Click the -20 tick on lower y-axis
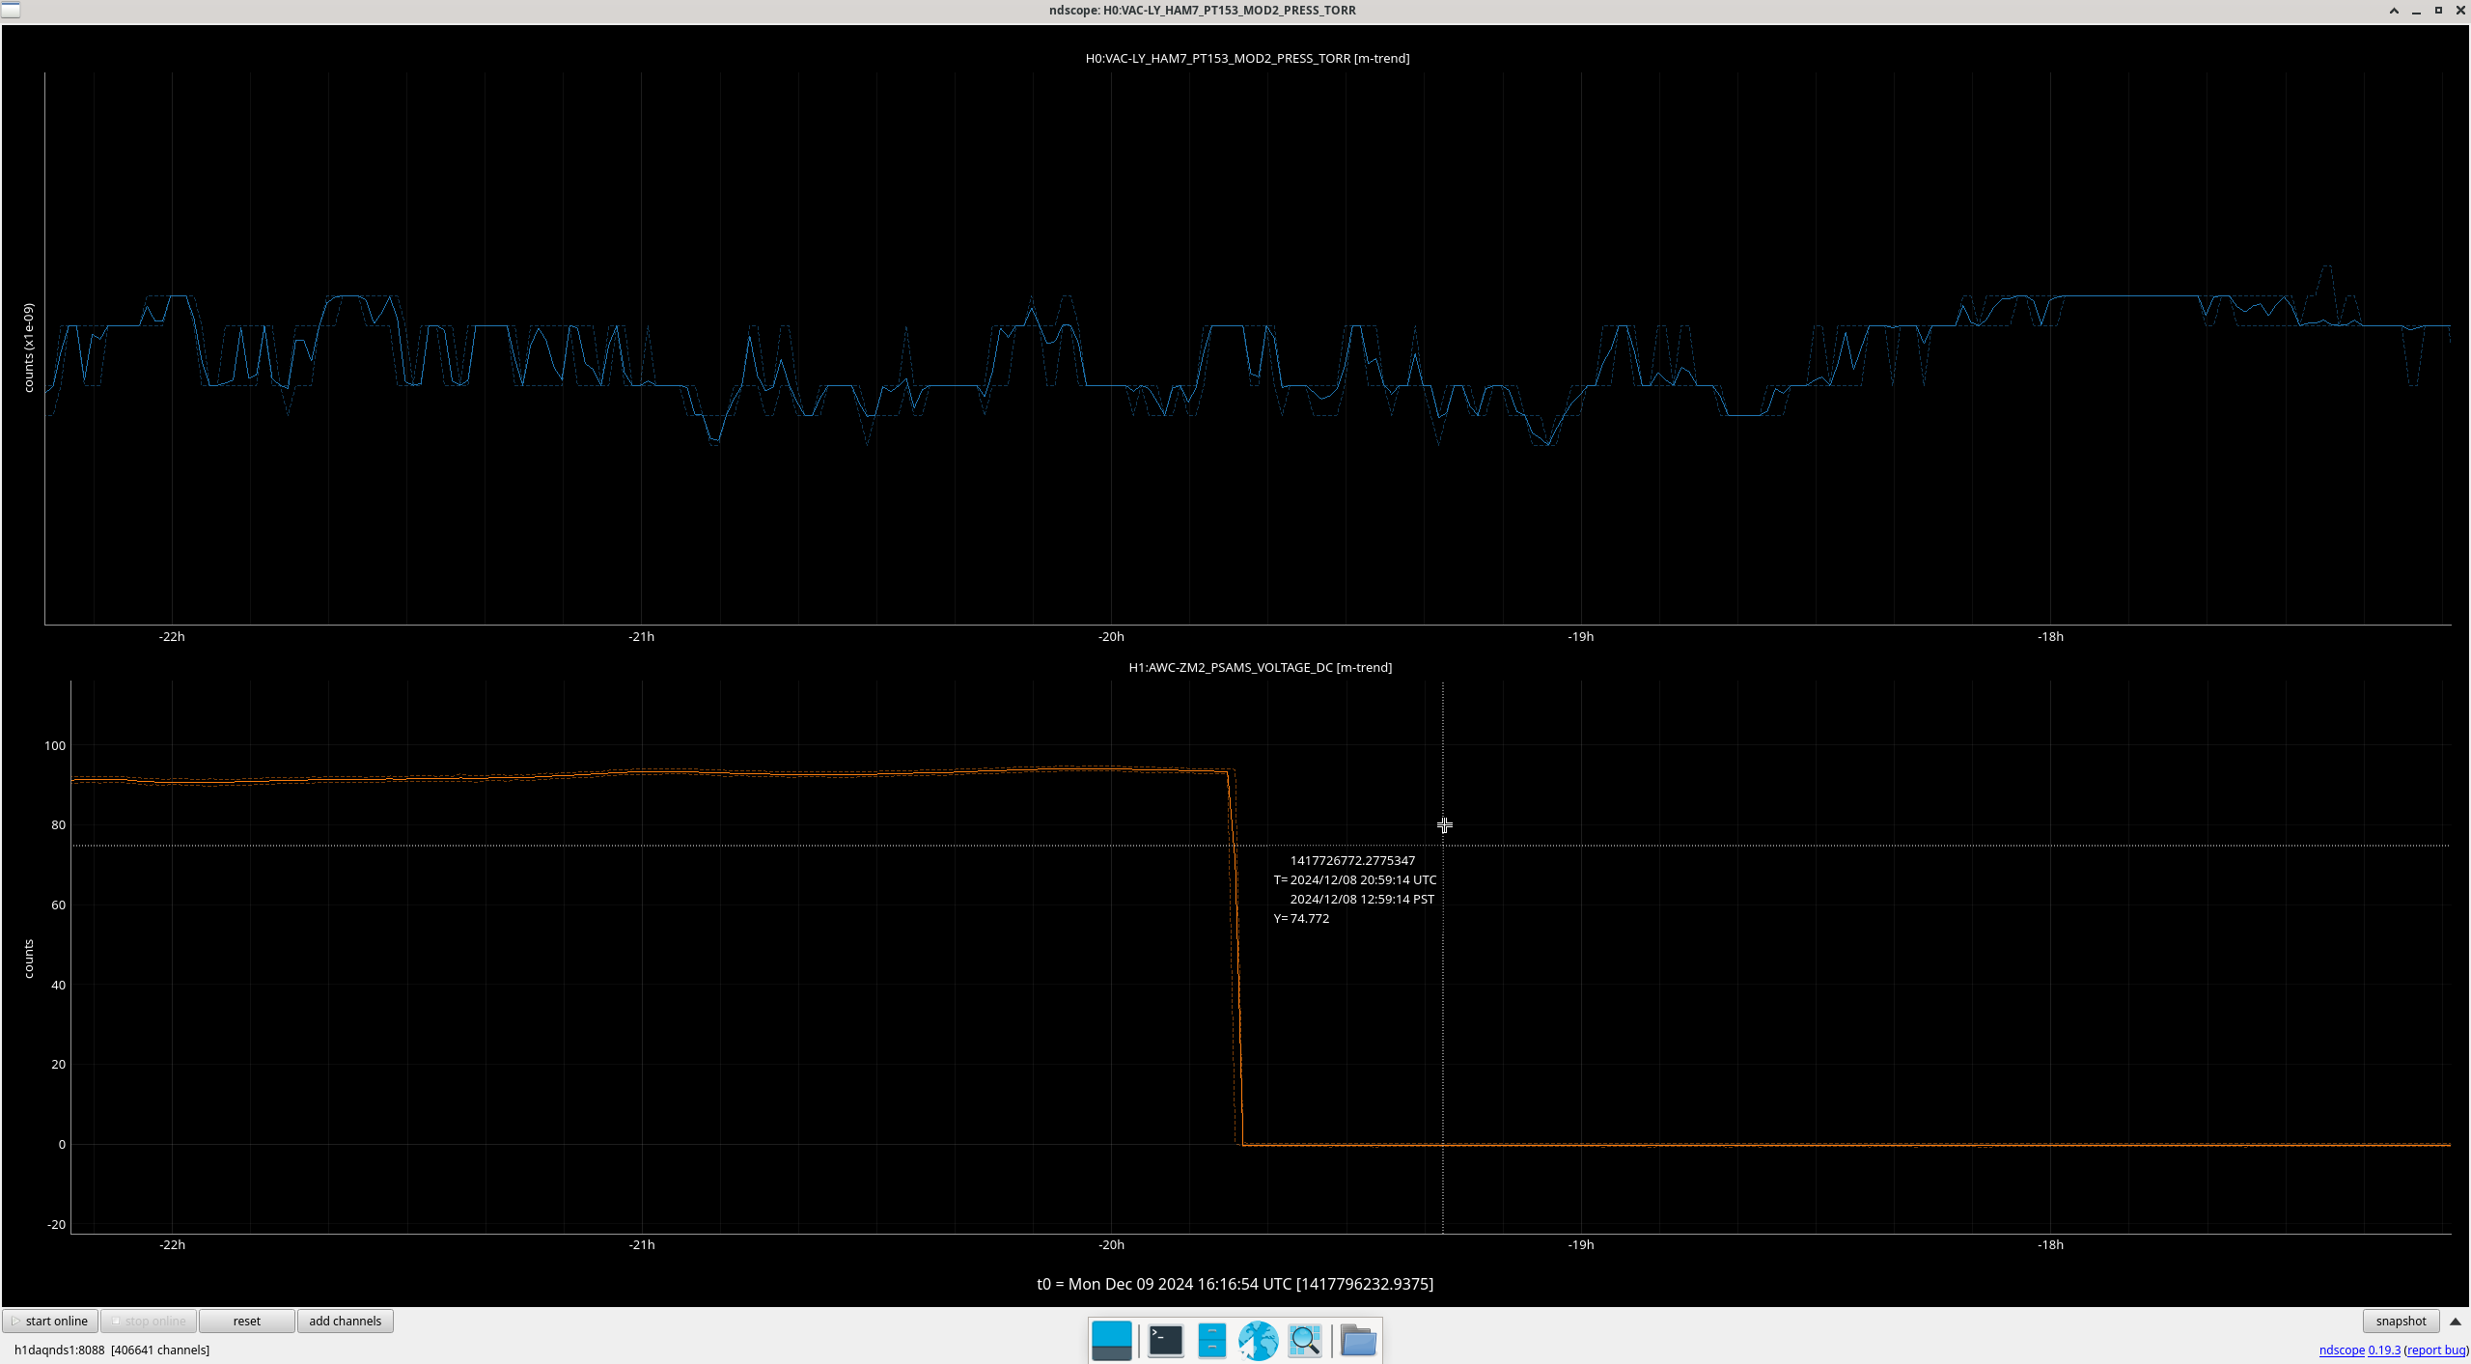Screen dimensions: 2471x1364 coord(56,1224)
